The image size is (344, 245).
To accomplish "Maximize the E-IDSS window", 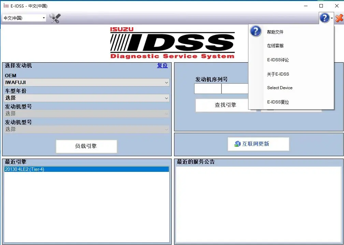I will (x=321, y=6).
